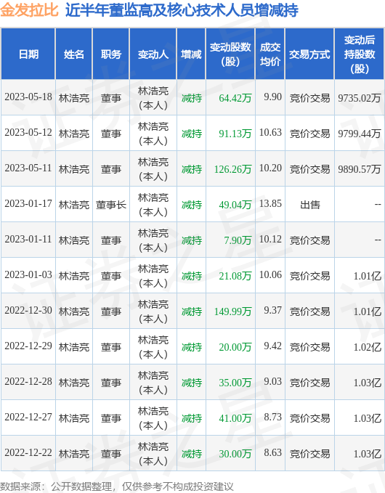Click the 13.85 average price cell

[x=270, y=204]
